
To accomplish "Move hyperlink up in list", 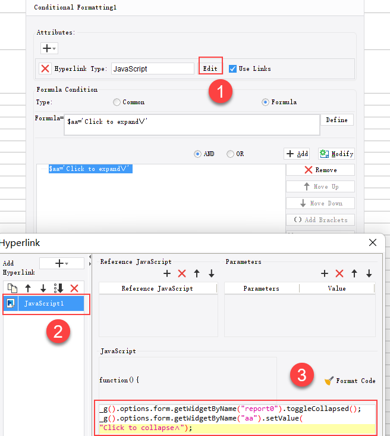I will coord(28,288).
